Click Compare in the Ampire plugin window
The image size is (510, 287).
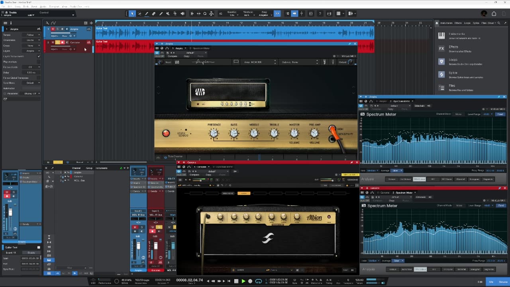click(x=172, y=56)
